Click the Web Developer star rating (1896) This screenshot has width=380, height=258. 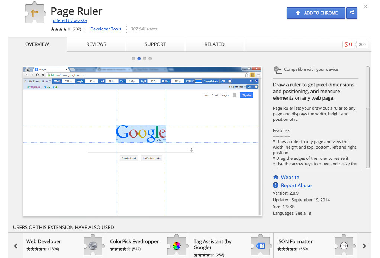click(x=43, y=249)
